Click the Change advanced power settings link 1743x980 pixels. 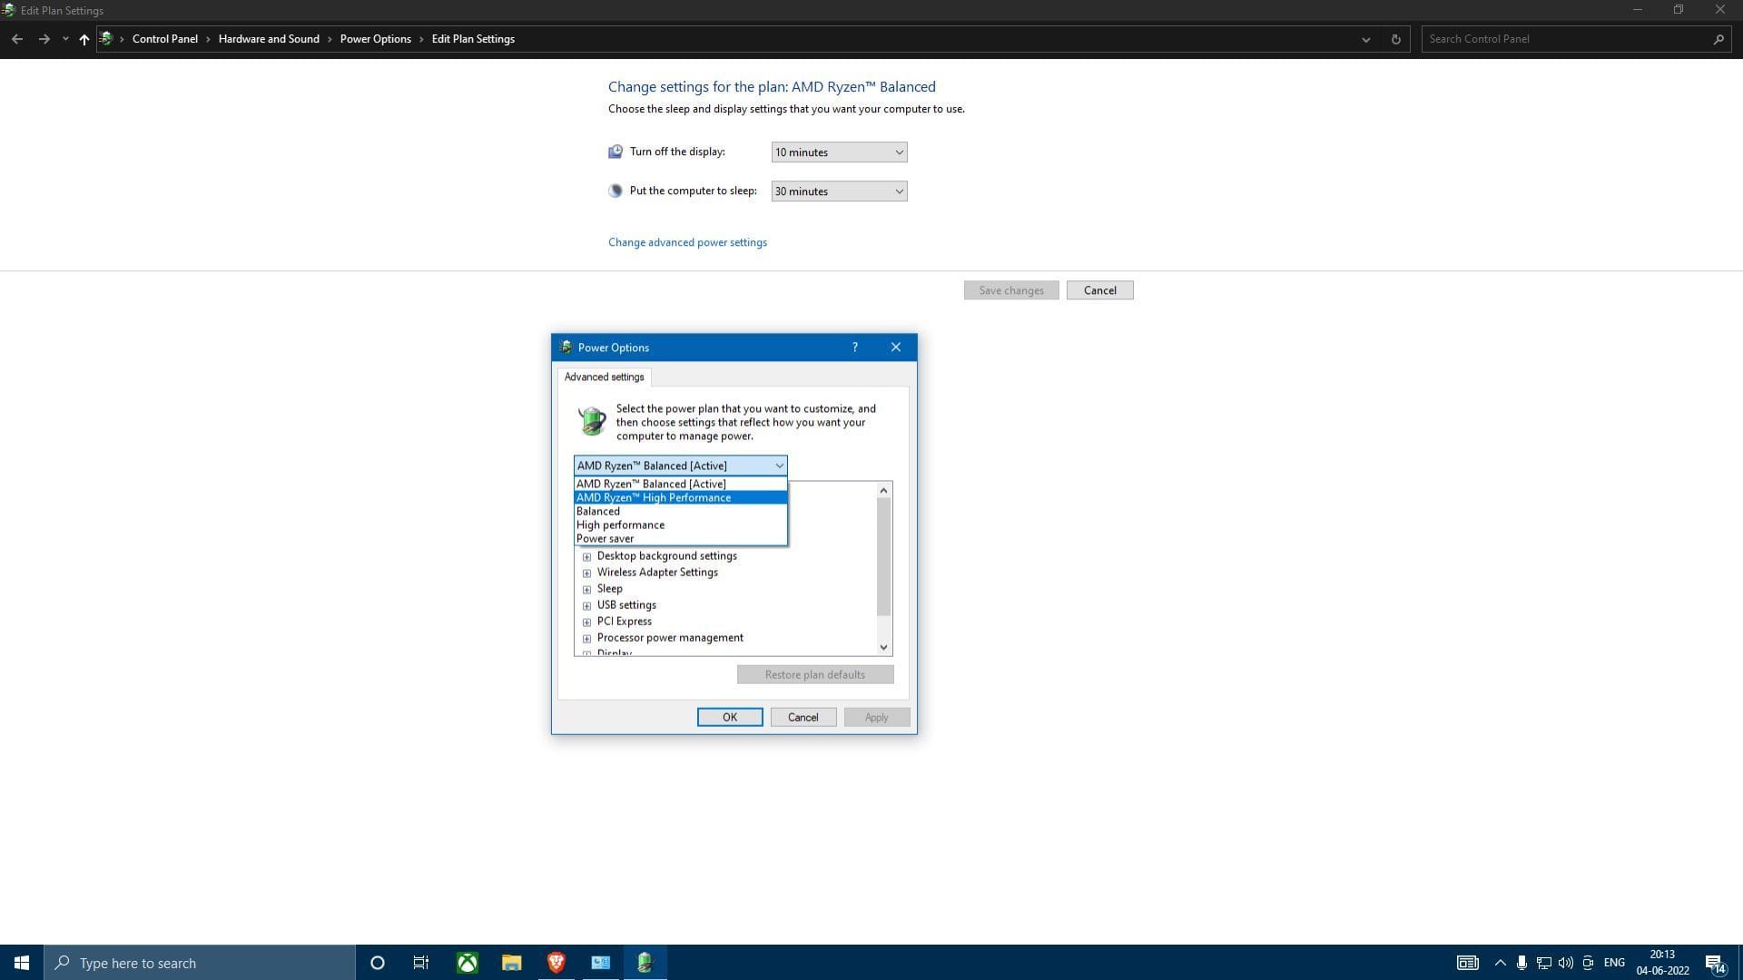coord(687,242)
